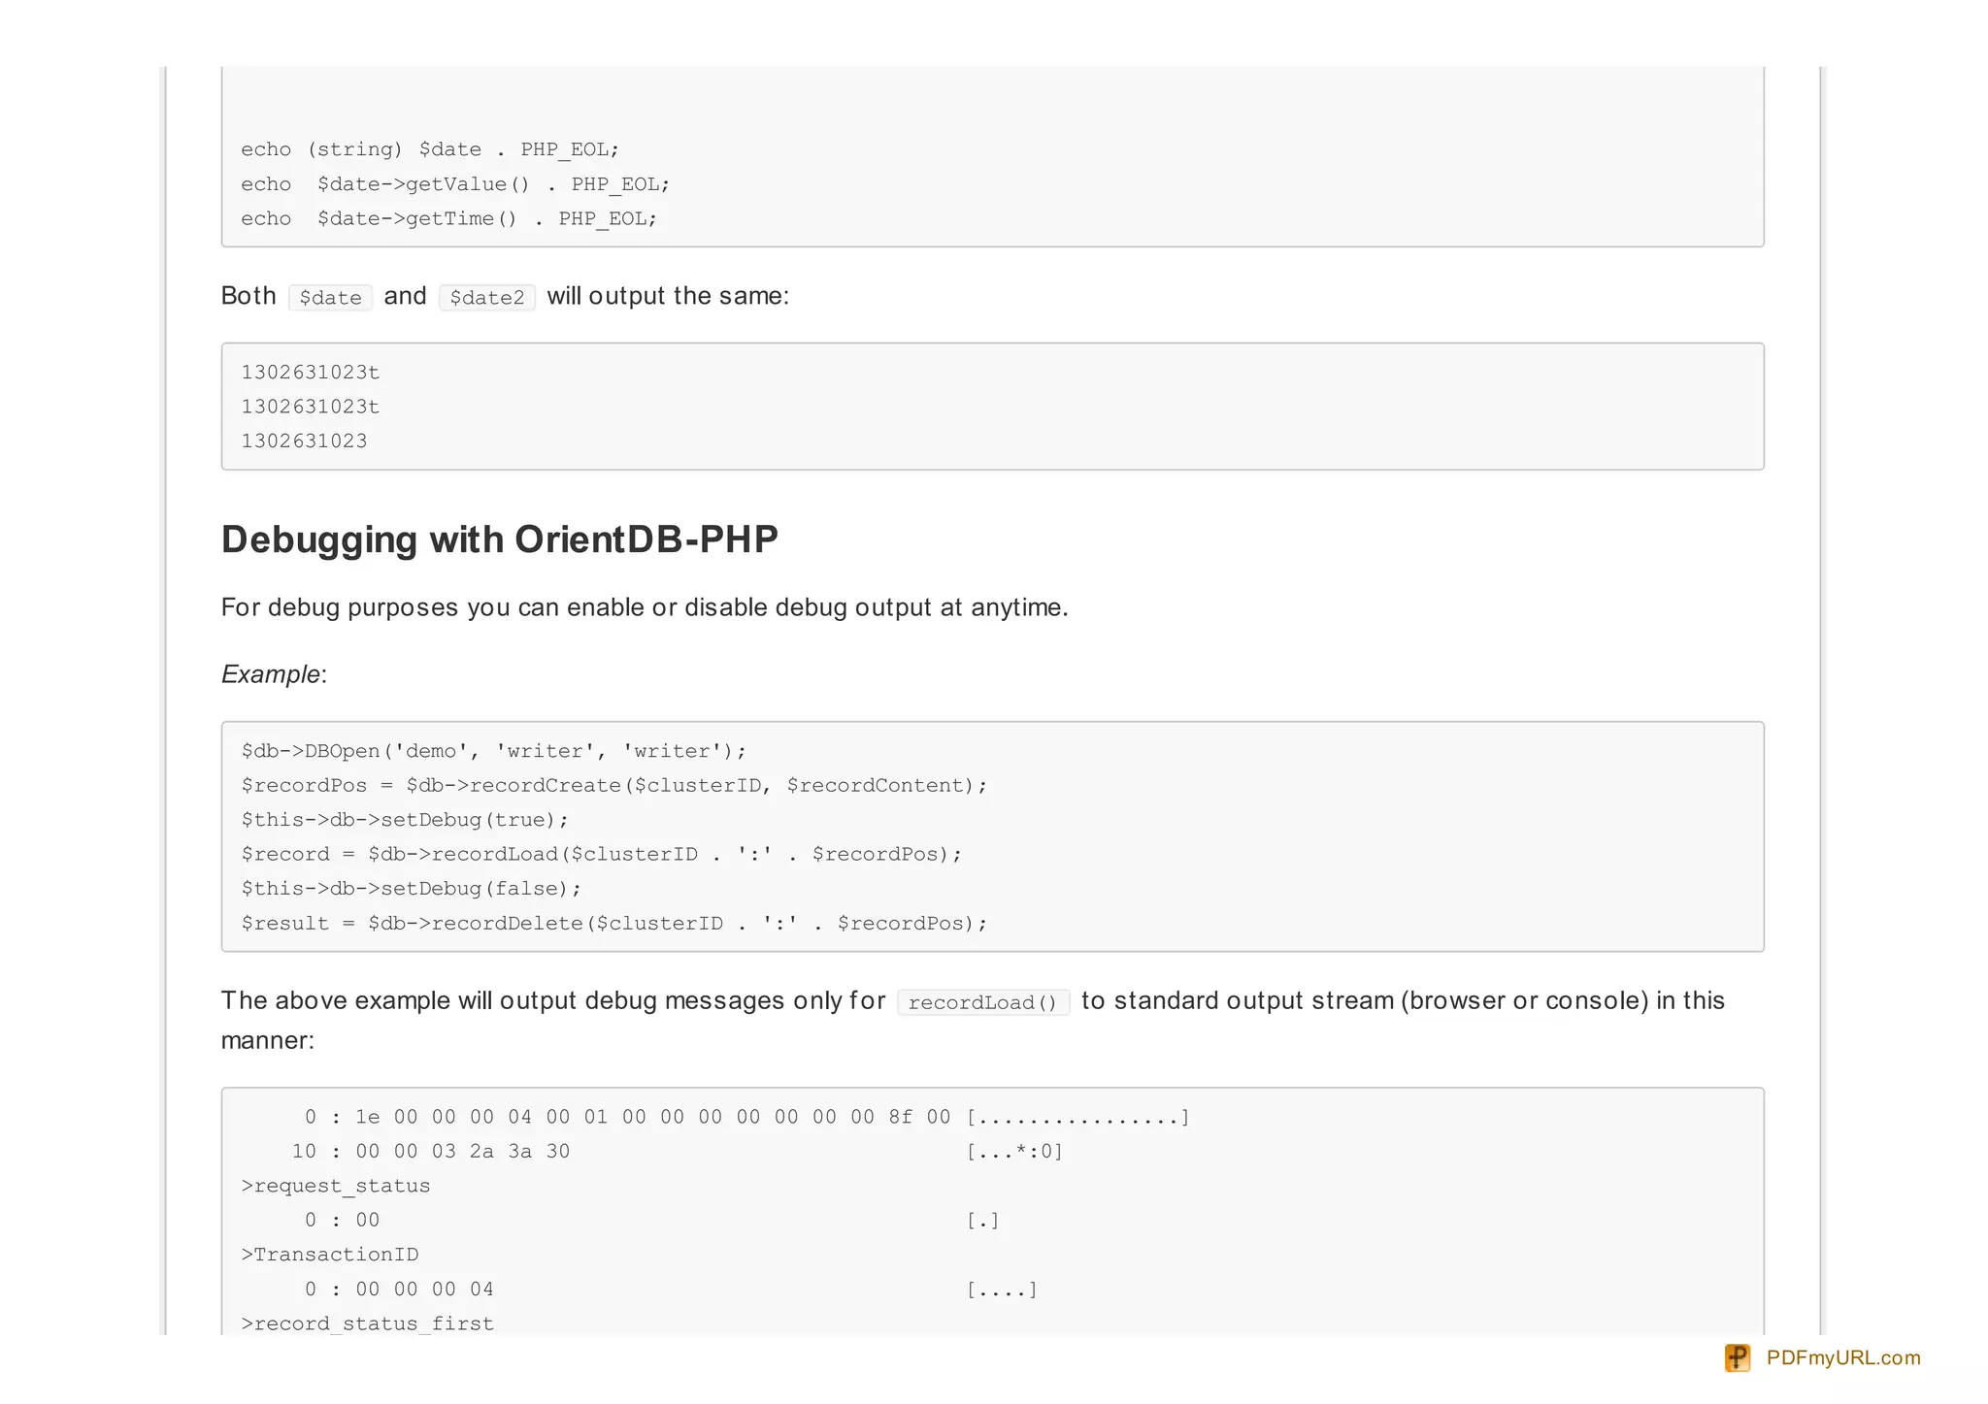Click the Debugging with OrientDB-PHP heading

(x=499, y=539)
